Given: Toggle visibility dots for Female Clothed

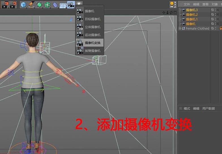Looking at the screenshot, I should [x=215, y=28].
